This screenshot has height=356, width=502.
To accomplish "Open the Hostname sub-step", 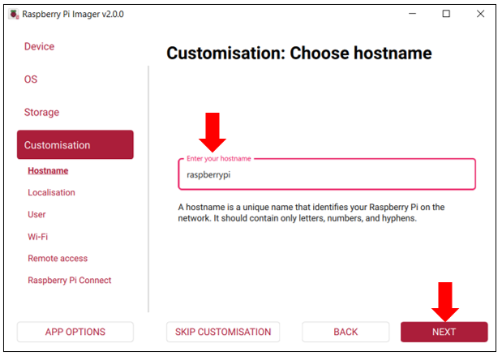I will click(x=48, y=170).
